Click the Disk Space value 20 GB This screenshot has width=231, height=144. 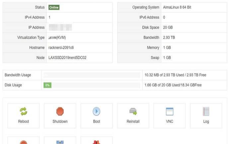(x=168, y=27)
